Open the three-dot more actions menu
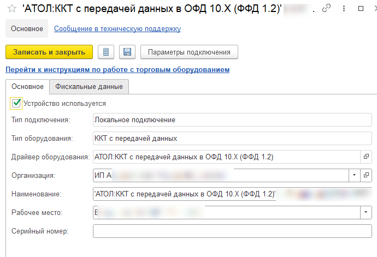 (344, 9)
